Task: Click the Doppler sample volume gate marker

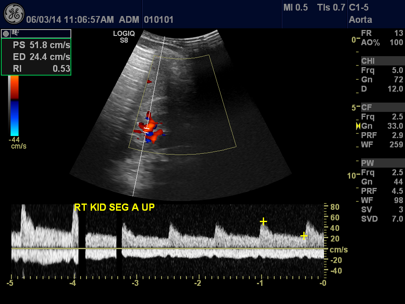Action: pos(146,128)
